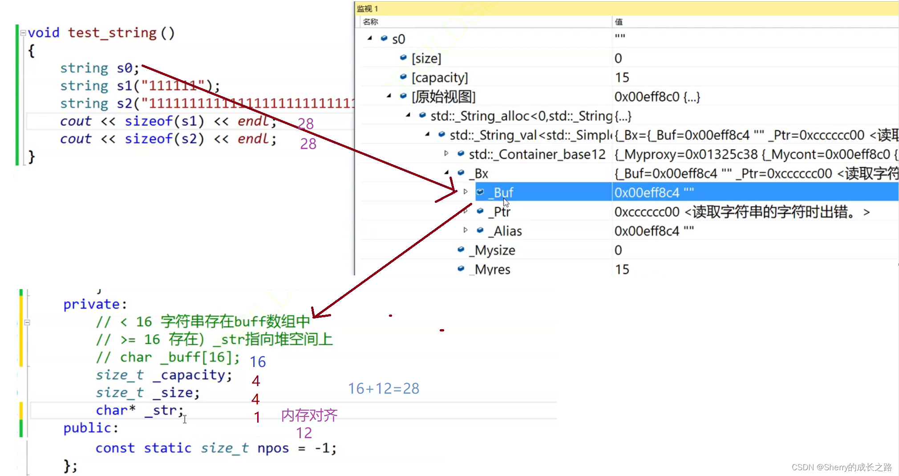Image resolution: width=899 pixels, height=476 pixels.
Task: Click the std::_String_alloc member icon
Action: click(x=422, y=115)
